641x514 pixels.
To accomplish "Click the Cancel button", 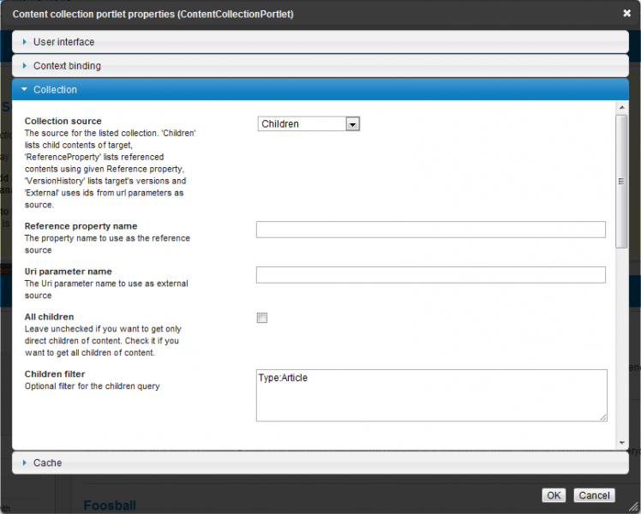I will tap(594, 495).
